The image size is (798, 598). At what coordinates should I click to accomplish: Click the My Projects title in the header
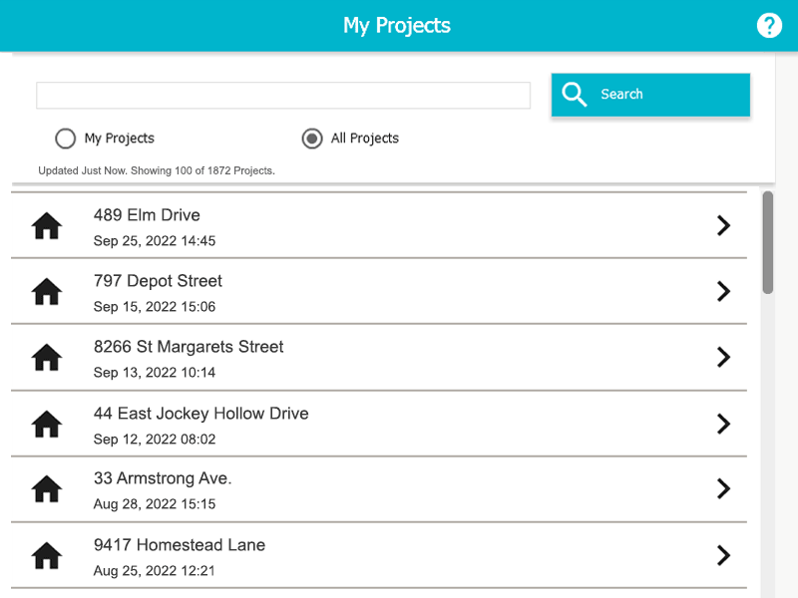click(x=397, y=25)
